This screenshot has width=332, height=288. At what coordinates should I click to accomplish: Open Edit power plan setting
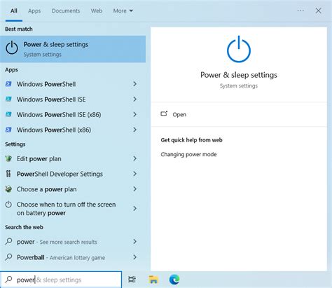[x=73, y=158]
